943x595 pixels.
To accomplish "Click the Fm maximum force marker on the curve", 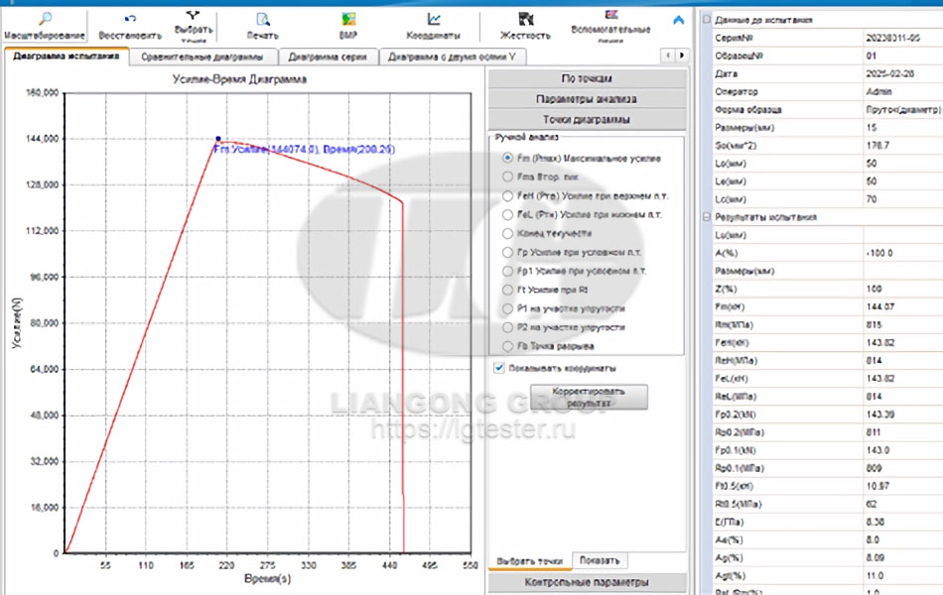I will (217, 139).
